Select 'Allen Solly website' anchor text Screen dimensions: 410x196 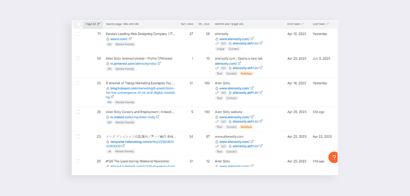tap(228, 112)
